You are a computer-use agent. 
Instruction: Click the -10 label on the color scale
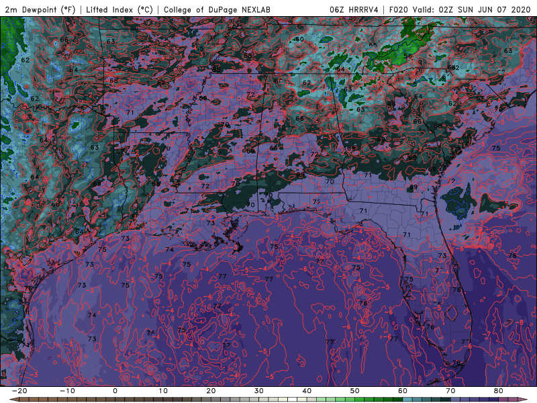coord(67,391)
